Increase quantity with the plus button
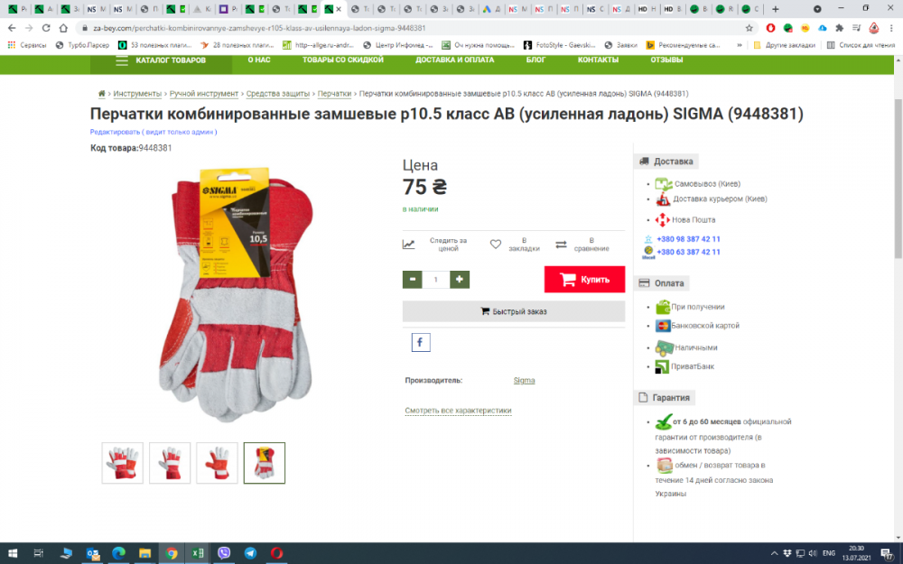 (459, 280)
